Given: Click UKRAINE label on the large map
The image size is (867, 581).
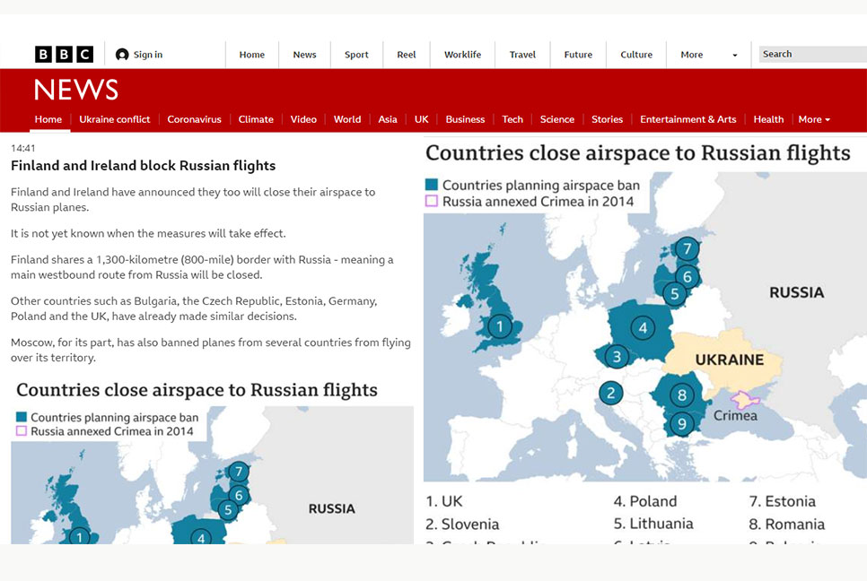Looking at the screenshot, I should click(x=730, y=360).
